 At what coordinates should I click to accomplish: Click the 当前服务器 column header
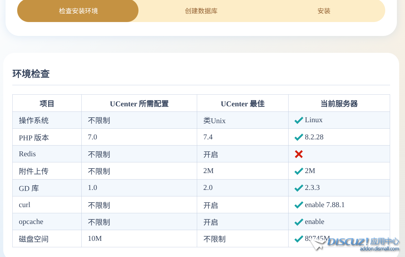[339, 103]
